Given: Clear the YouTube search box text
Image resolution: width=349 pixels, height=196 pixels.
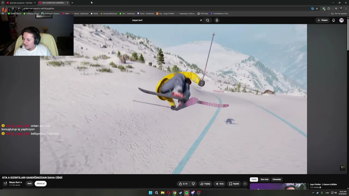Looking at the screenshot, I should coord(201,20).
